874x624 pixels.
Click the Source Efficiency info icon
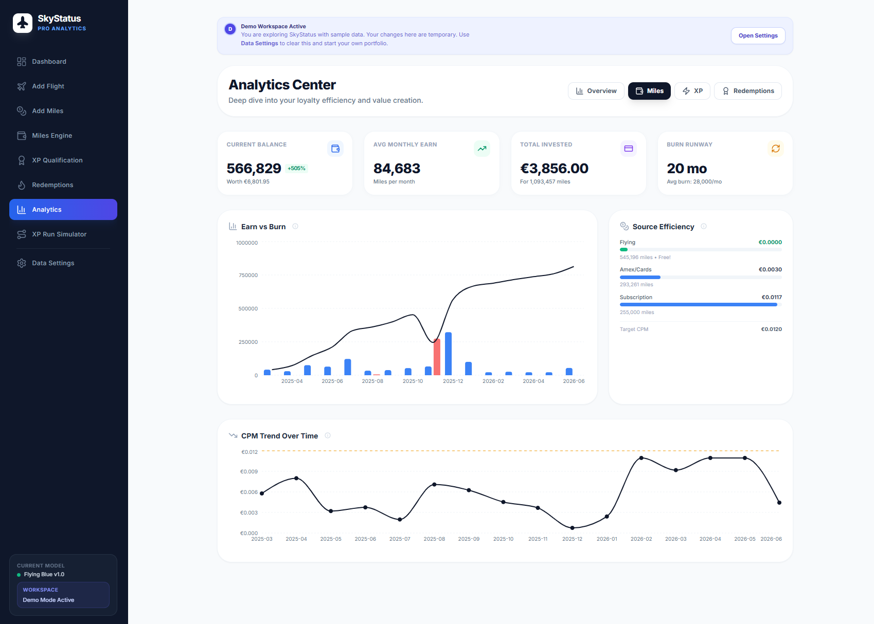704,226
